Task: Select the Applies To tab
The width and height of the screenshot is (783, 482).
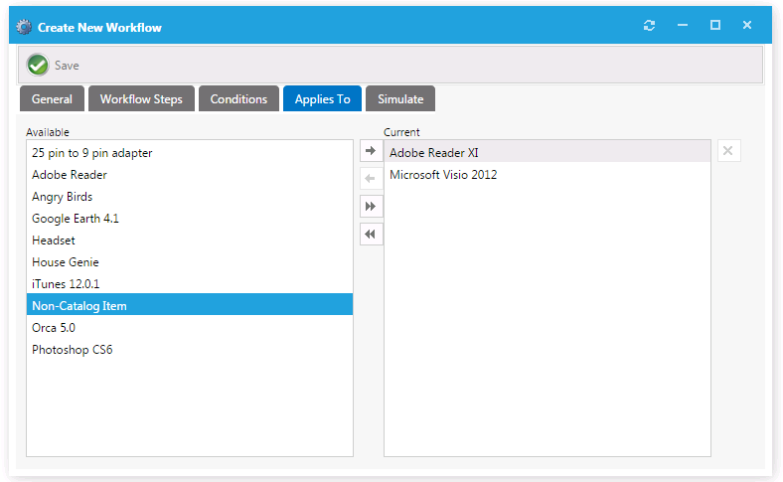Action: (x=322, y=99)
